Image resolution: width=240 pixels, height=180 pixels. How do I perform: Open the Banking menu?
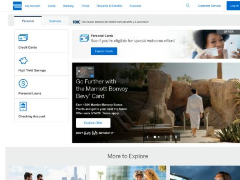pyautogui.click(x=68, y=6)
